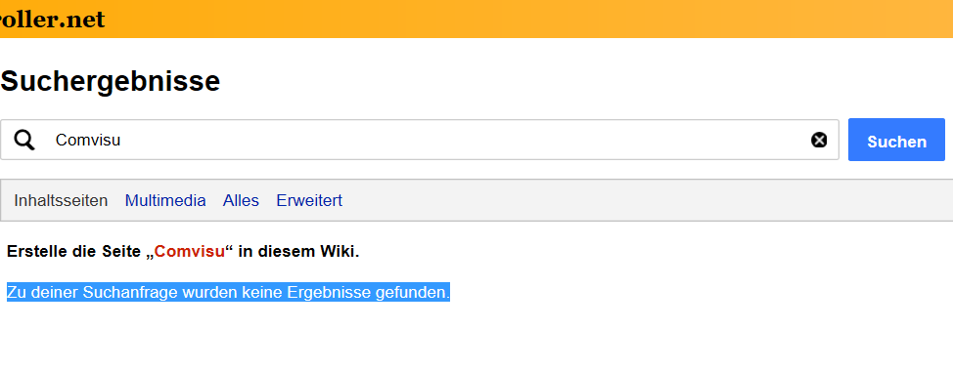
Task: Click blank white area below results message
Action: point(475,340)
